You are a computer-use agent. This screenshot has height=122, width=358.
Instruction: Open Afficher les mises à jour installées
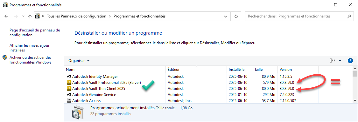[30, 48]
